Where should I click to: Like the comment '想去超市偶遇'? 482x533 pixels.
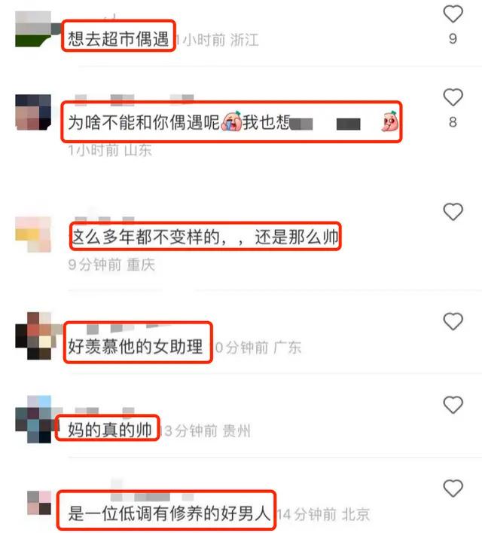(453, 14)
